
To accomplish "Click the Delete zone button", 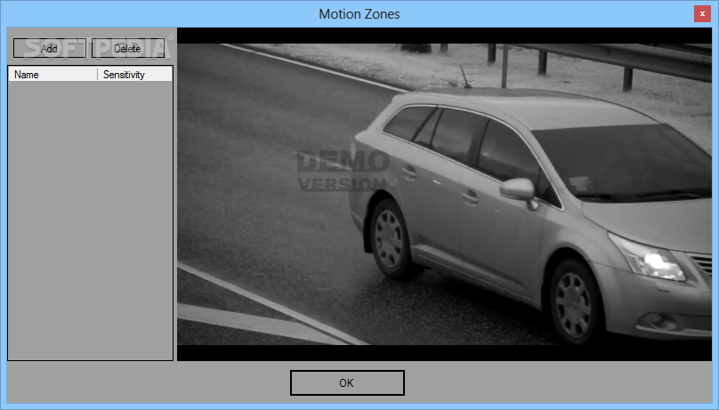I will [128, 48].
